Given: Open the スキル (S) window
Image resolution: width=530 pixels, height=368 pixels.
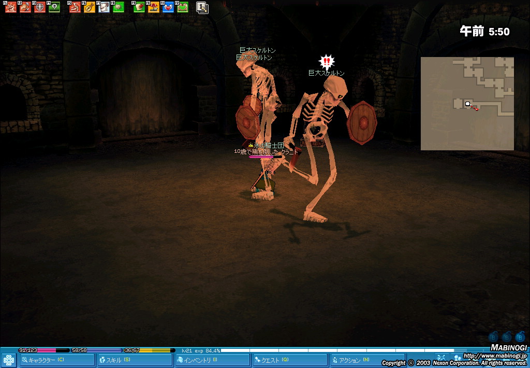Looking at the screenshot, I should 135,360.
